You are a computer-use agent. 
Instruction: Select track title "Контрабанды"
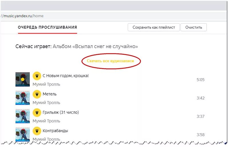click(x=55, y=131)
